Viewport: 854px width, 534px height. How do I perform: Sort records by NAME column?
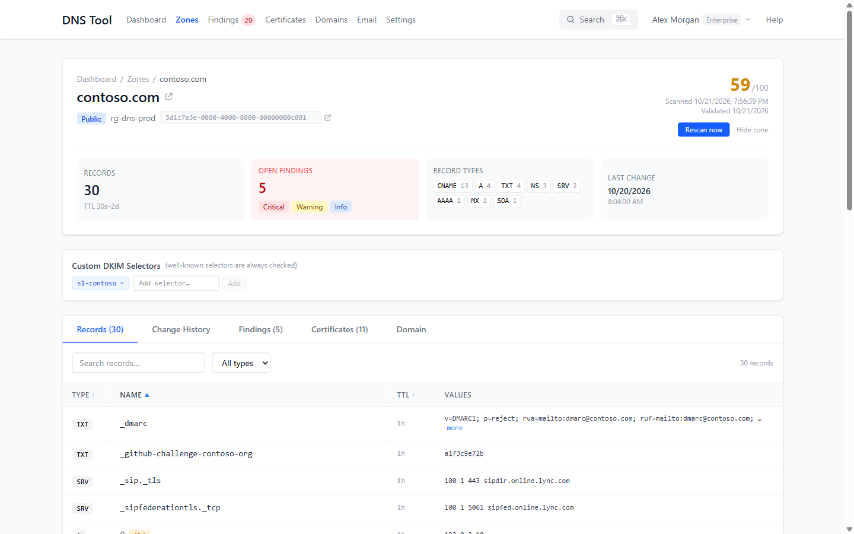(x=135, y=395)
